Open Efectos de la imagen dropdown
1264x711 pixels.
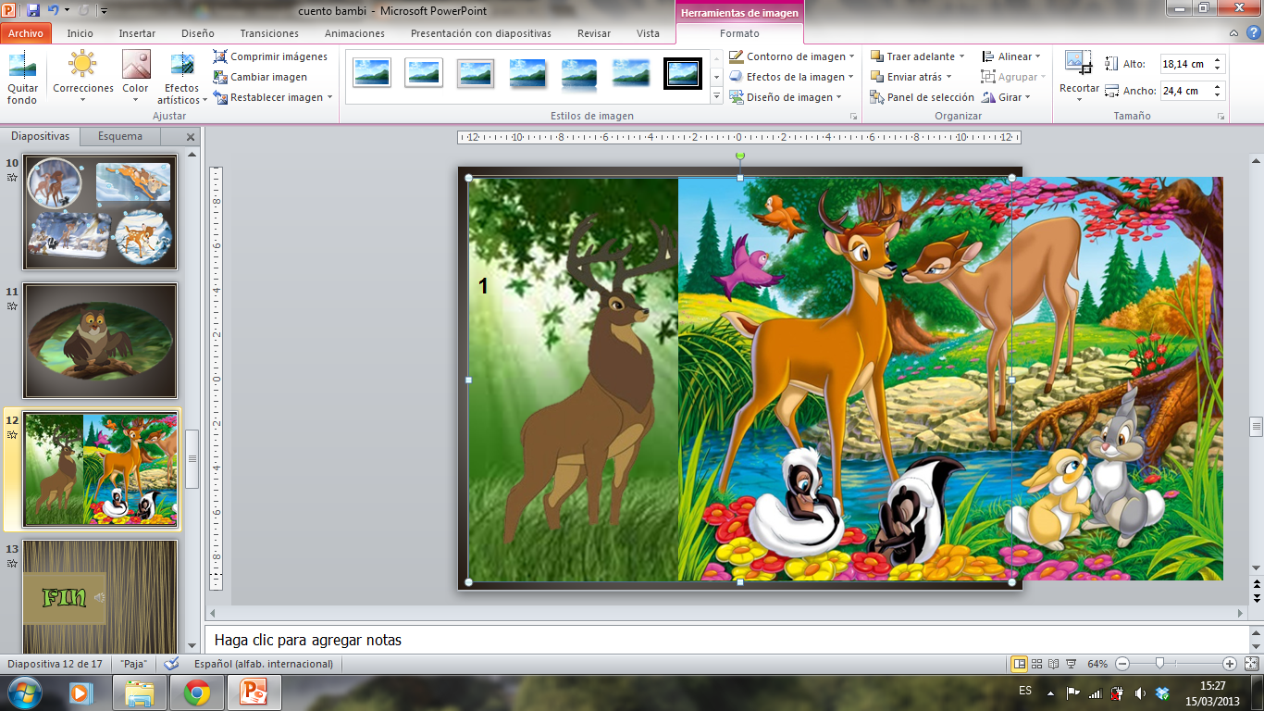pos(791,77)
